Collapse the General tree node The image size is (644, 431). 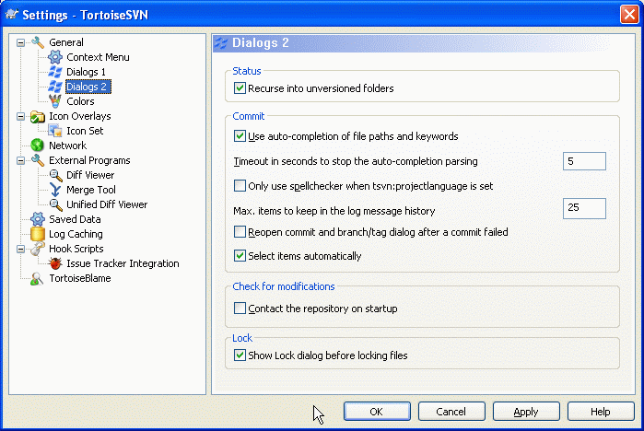point(20,42)
